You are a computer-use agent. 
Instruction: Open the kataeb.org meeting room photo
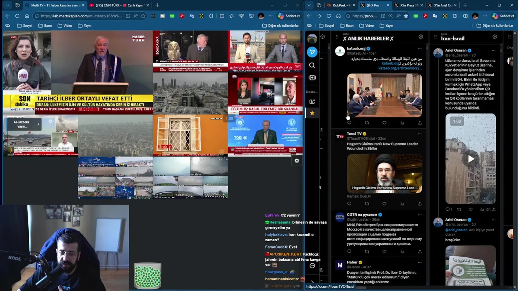pos(384,95)
